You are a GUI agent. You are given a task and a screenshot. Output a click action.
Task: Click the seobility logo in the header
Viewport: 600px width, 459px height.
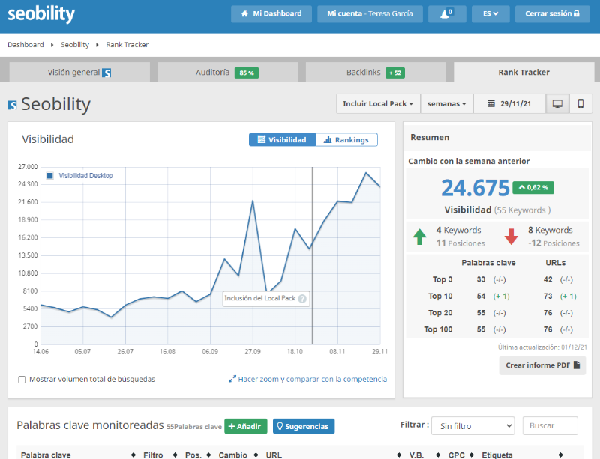pyautogui.click(x=41, y=14)
